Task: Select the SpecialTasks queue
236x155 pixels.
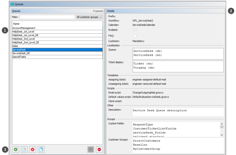Action: 57,57
